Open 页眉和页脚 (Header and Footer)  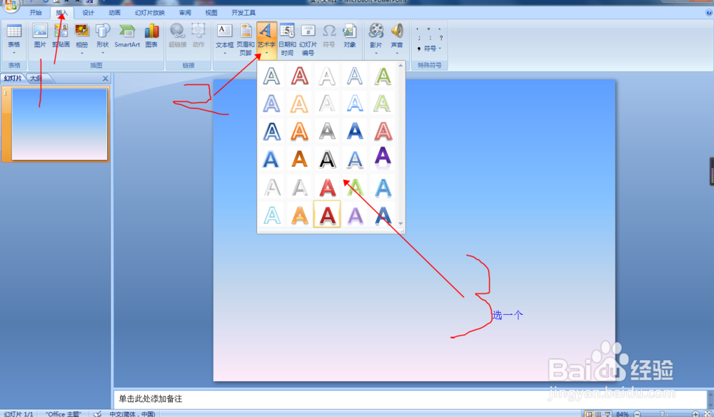coord(246,39)
